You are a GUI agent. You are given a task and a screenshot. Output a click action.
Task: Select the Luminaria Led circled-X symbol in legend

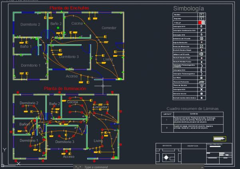point(202,38)
